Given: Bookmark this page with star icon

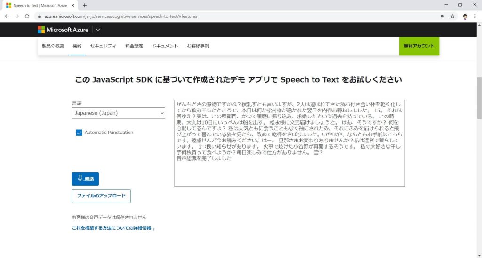Looking at the screenshot, I should 452,16.
